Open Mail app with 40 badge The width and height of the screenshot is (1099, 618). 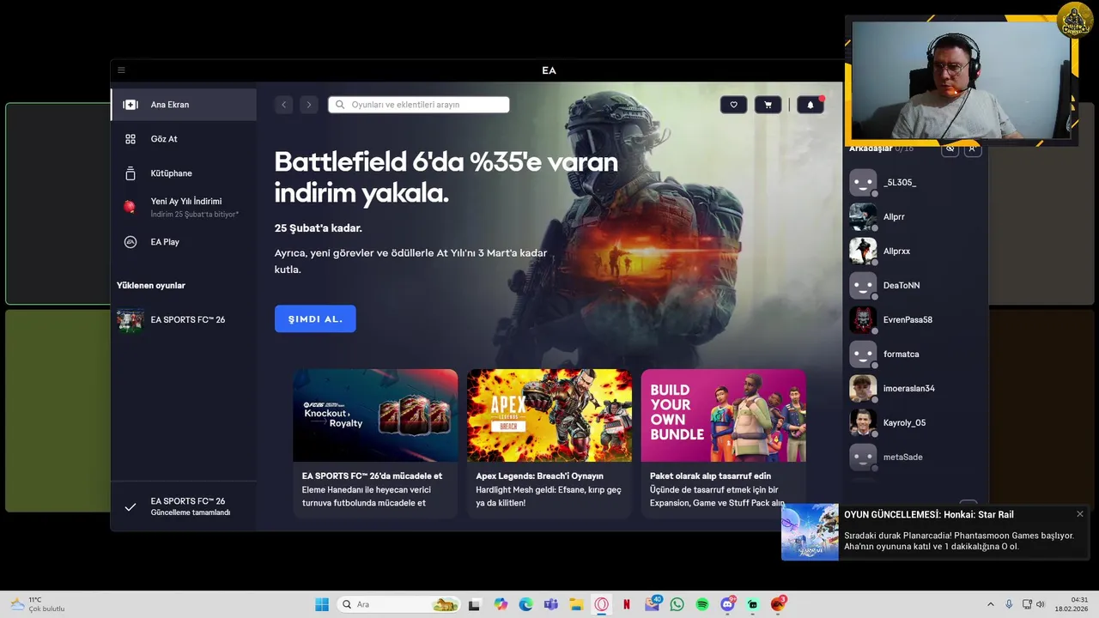[653, 604]
